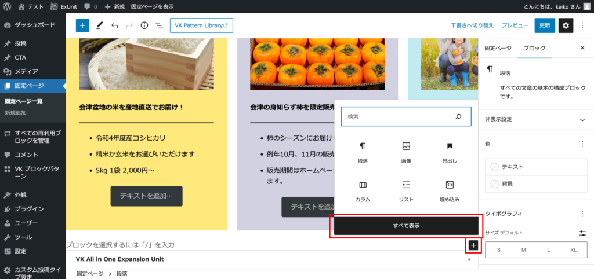Select font size XL

[x=574, y=250]
